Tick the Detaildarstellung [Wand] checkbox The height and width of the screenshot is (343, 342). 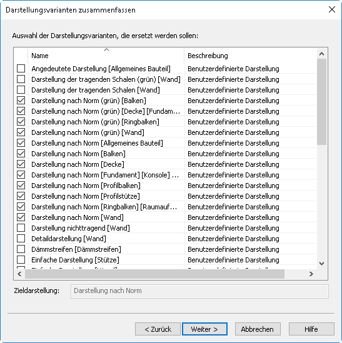click(21, 239)
